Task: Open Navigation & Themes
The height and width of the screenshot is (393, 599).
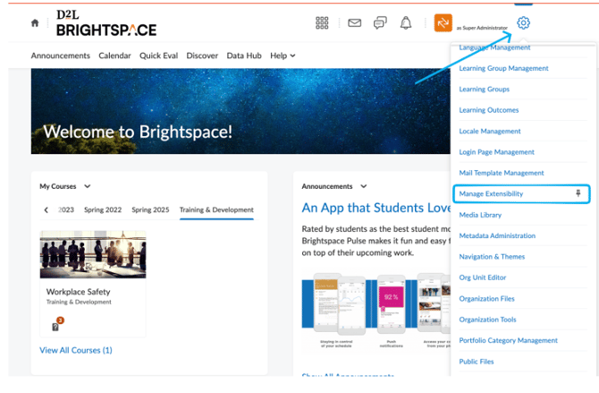Action: (x=492, y=257)
